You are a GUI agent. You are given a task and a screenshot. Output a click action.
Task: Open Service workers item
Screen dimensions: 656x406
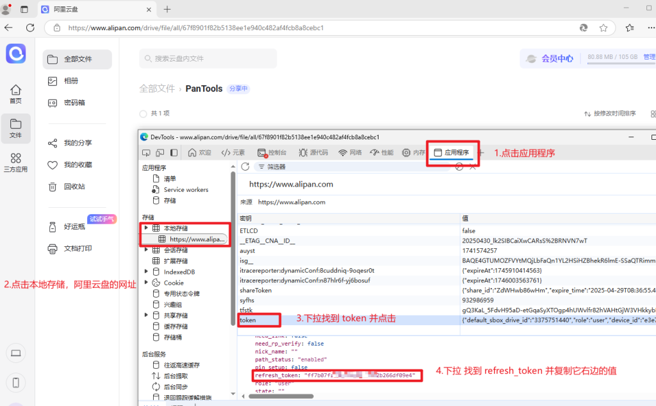tap(180, 190)
